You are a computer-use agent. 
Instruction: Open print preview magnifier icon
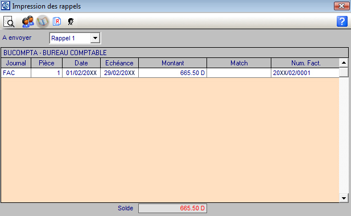9,22
